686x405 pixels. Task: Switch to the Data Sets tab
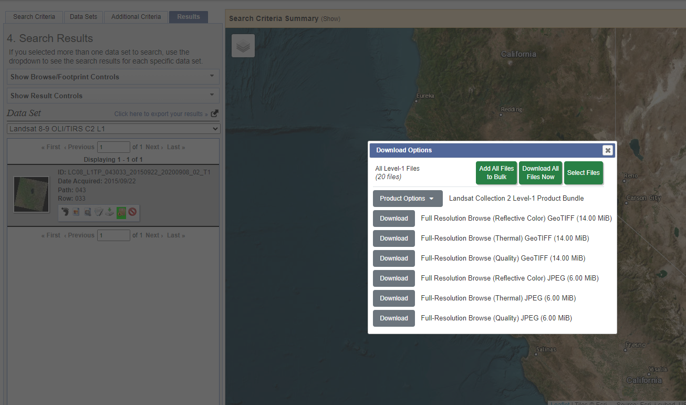click(x=84, y=17)
